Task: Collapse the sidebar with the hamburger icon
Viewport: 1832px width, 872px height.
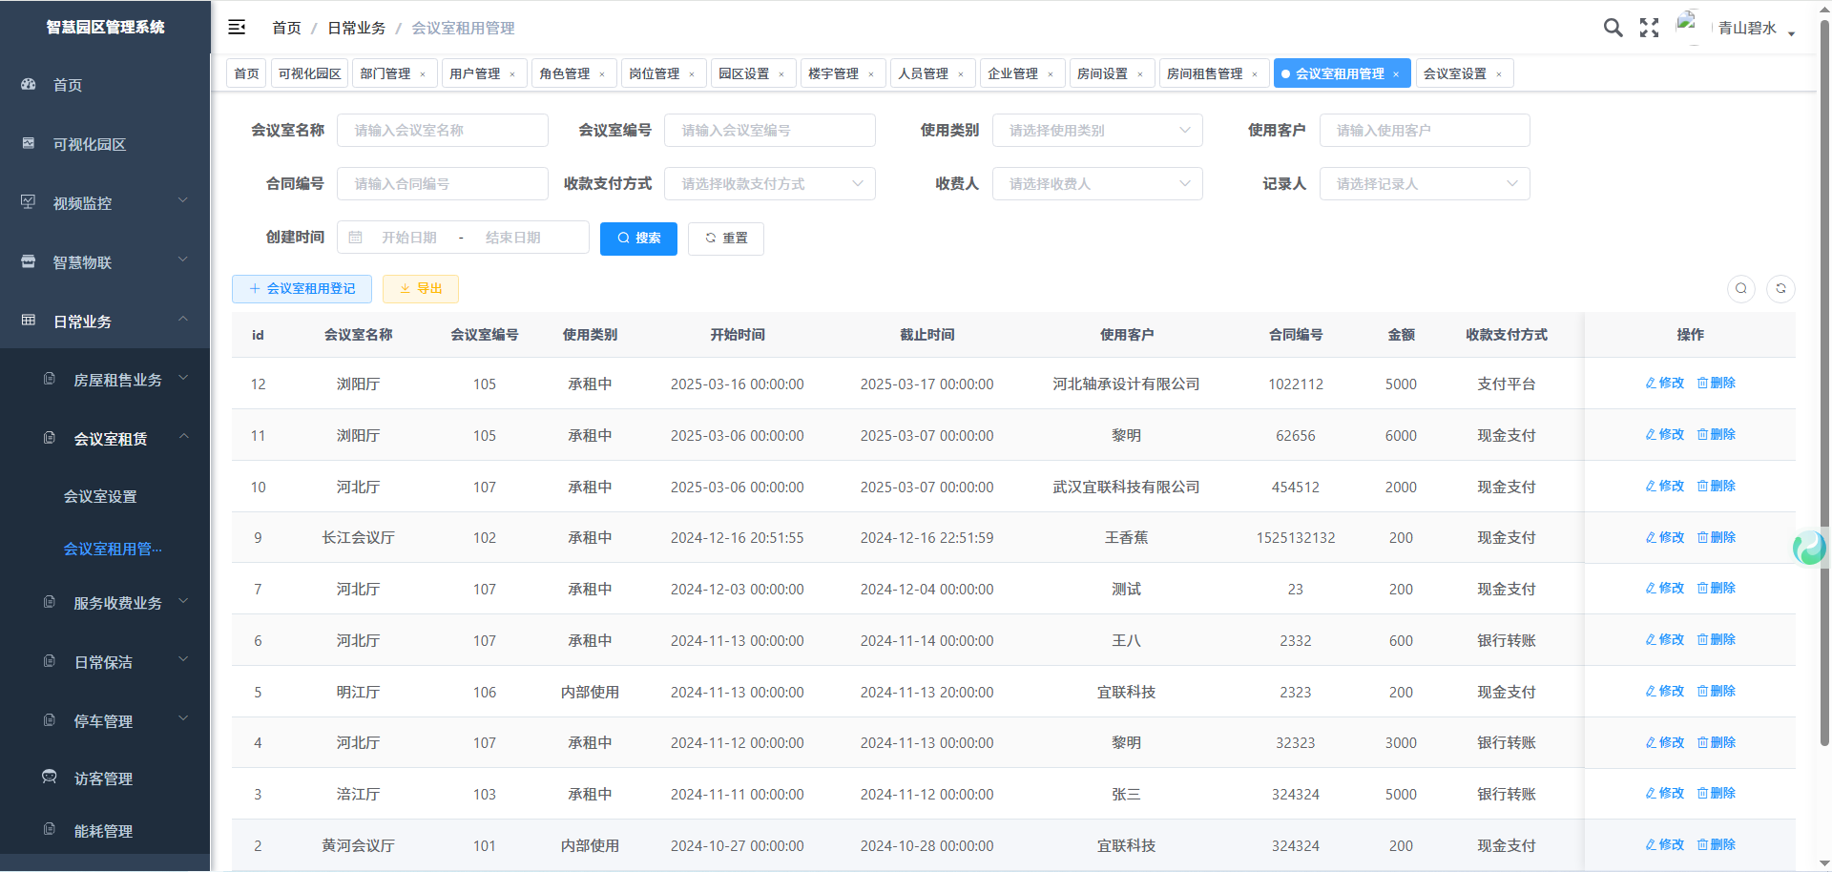Action: (x=237, y=28)
